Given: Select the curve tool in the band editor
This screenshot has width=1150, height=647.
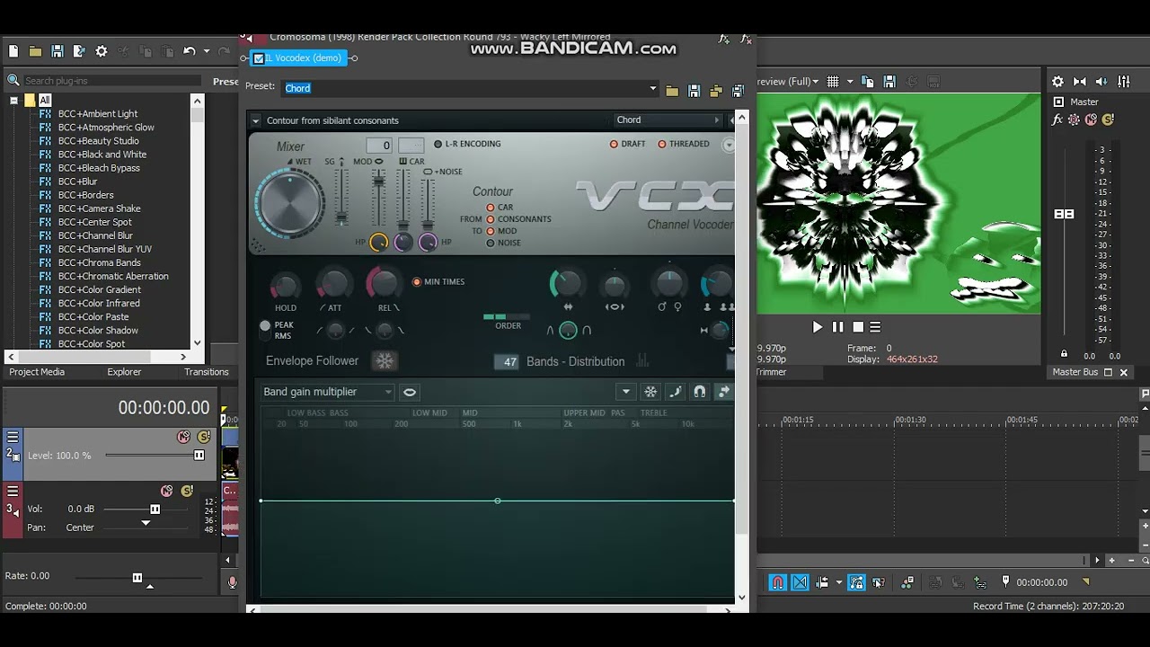Looking at the screenshot, I should pos(675,392).
